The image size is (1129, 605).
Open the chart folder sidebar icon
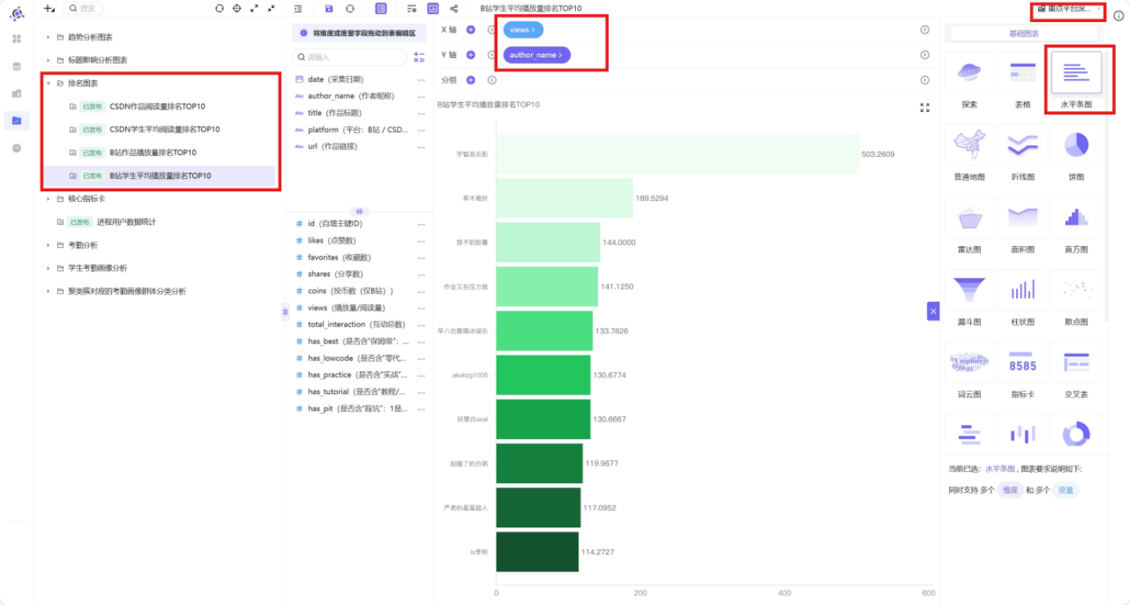click(16, 121)
